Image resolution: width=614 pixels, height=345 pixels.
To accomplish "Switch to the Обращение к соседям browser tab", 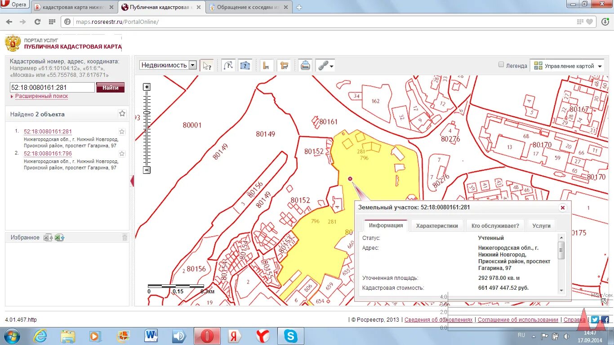I will tap(250, 7).
